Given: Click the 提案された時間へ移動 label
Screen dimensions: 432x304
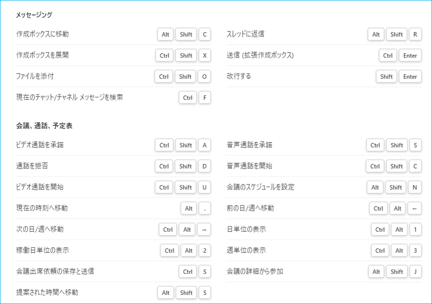Looking at the screenshot, I should [x=47, y=292].
